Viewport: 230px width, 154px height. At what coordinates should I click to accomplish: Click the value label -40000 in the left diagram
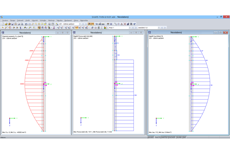[22, 84]
